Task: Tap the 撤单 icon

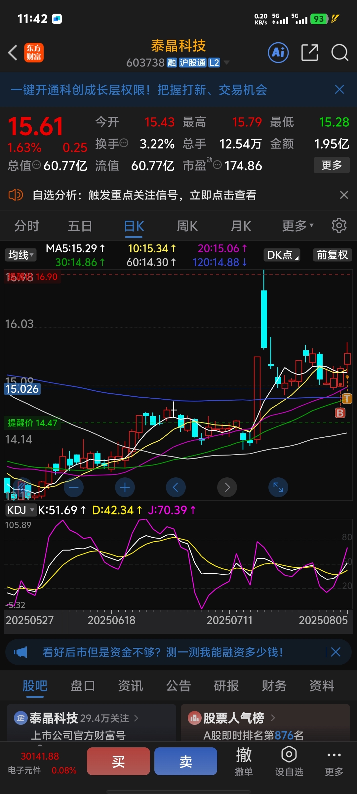Action: point(244,761)
